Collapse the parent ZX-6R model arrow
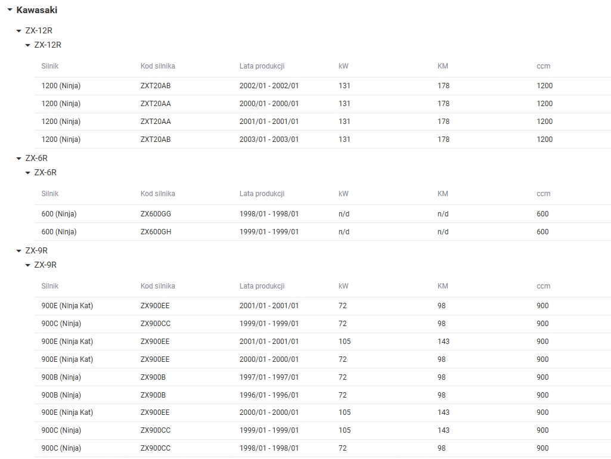This screenshot has height=459, width=611. (18, 159)
